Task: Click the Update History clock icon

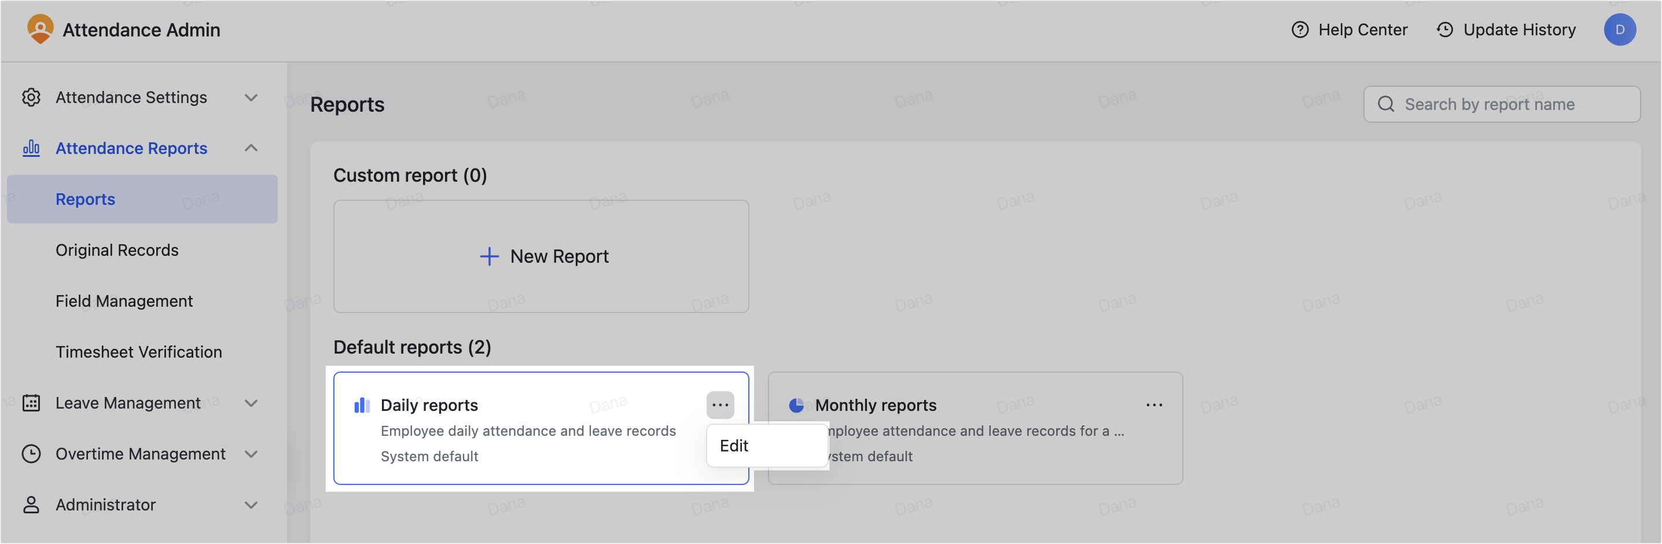Action: [1443, 30]
